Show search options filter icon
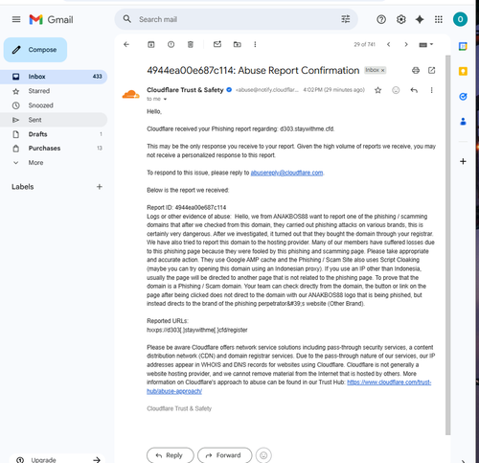The width and height of the screenshot is (479, 463). pos(346,19)
